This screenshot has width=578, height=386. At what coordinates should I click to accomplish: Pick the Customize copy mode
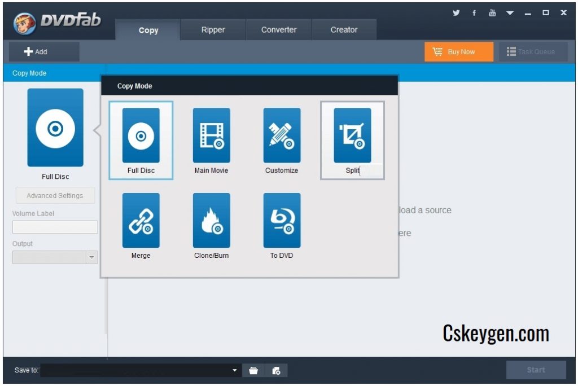pyautogui.click(x=282, y=141)
